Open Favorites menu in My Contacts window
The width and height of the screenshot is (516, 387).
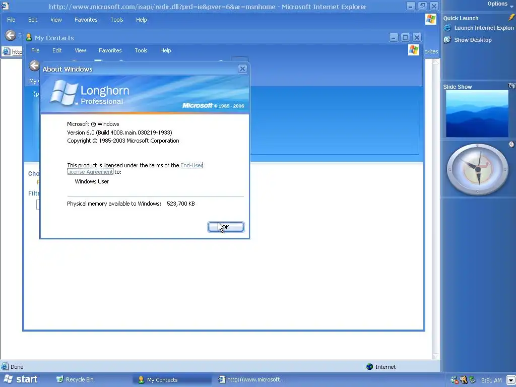(x=110, y=50)
